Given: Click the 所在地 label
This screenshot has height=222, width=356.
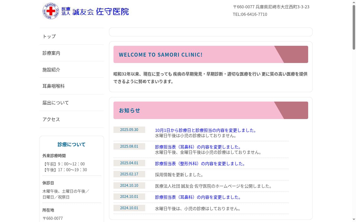Looking at the screenshot, I should [x=48, y=210].
